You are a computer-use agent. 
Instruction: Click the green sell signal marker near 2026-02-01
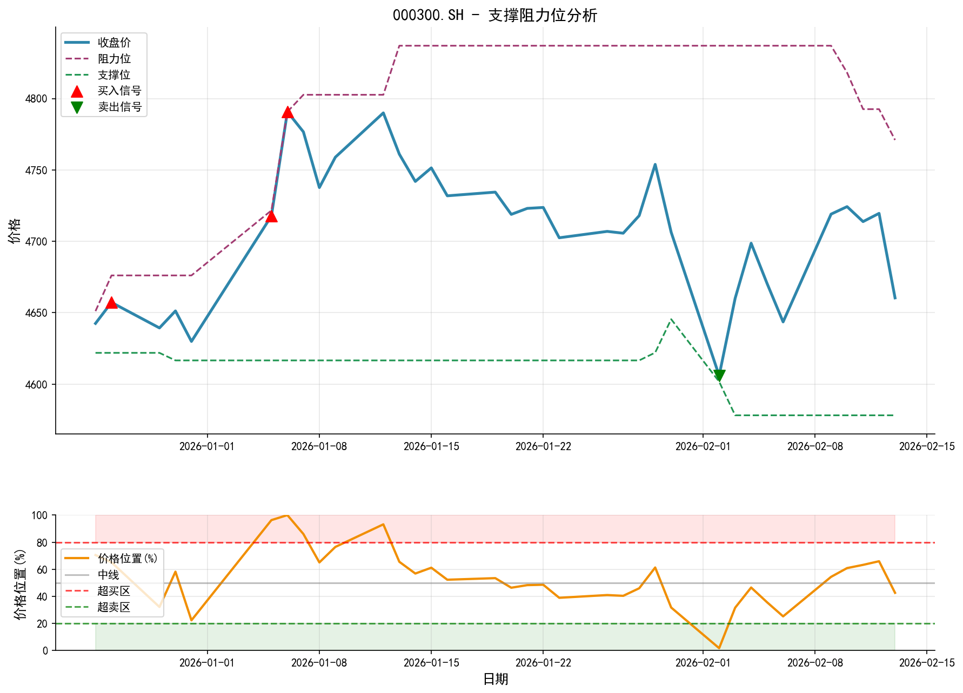tap(719, 374)
